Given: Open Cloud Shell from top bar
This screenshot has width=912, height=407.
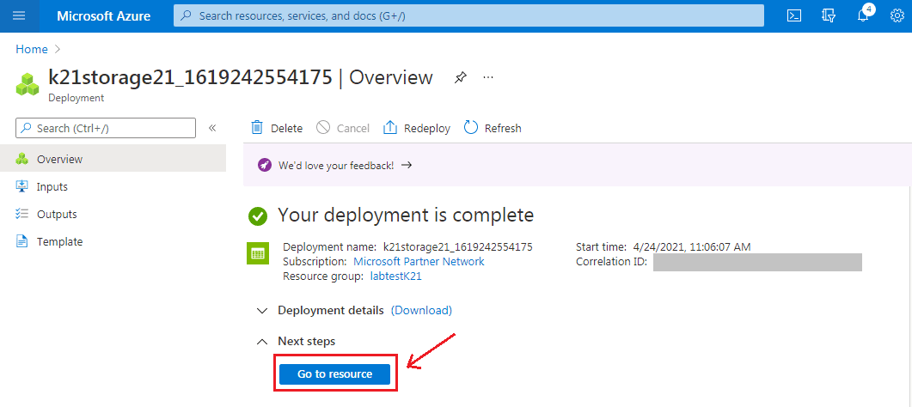Looking at the screenshot, I should click(x=794, y=15).
